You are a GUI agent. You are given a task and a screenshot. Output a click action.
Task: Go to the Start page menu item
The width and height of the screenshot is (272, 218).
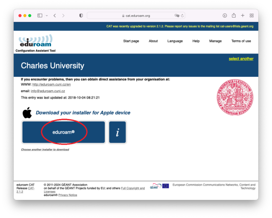[131, 41]
